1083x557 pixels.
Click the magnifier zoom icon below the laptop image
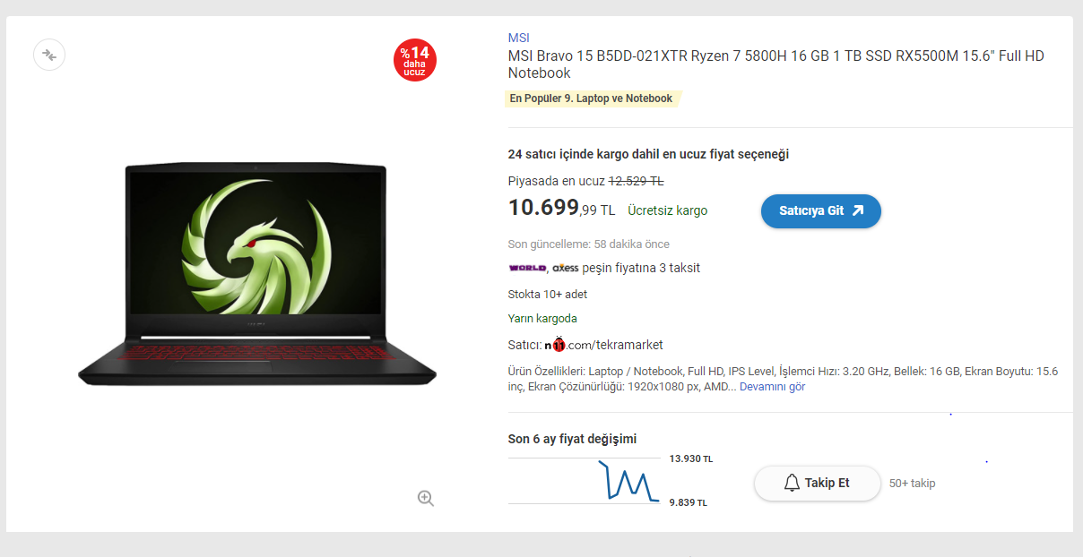[x=426, y=499]
